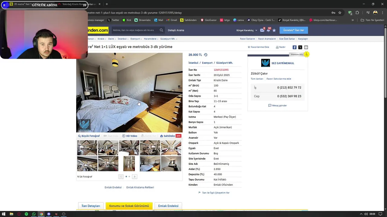This screenshot has width=387, height=217.
Task: Click Windows Start button
Action: tap(4, 214)
